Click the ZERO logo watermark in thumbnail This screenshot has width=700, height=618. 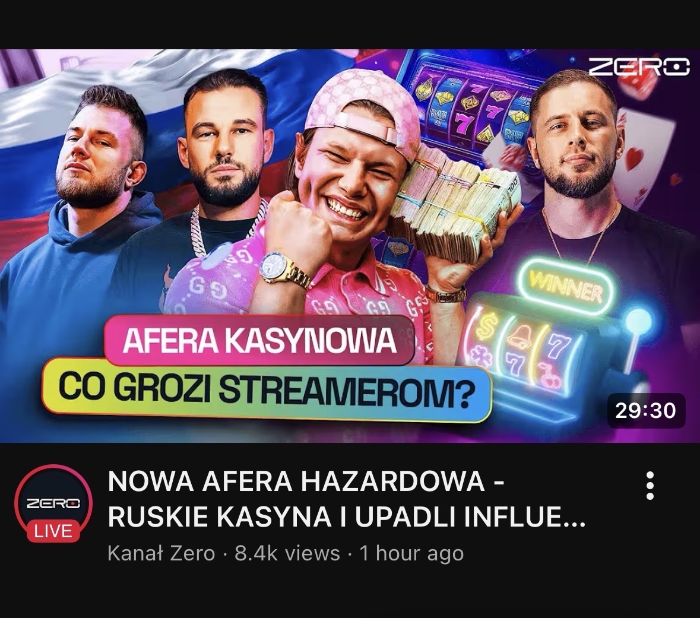point(639,67)
